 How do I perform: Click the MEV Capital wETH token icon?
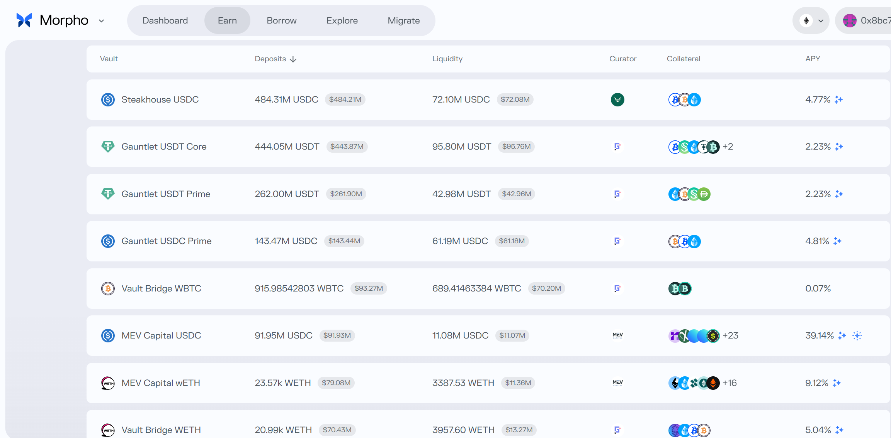click(108, 383)
